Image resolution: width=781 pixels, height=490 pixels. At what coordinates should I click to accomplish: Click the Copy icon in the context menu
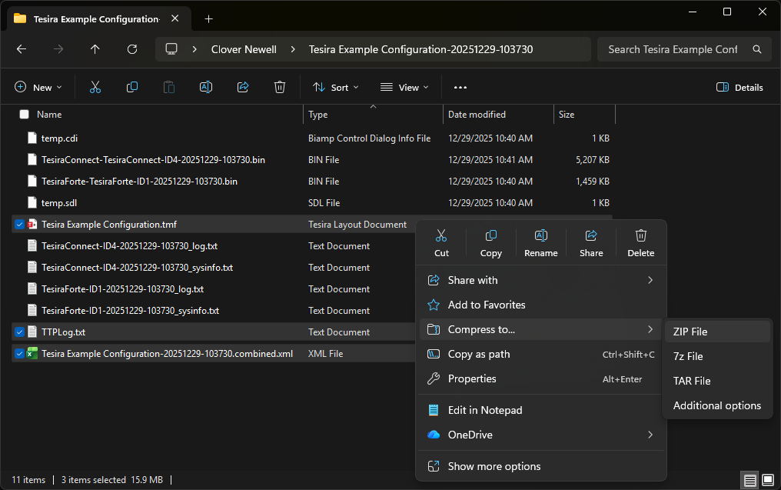tap(490, 238)
